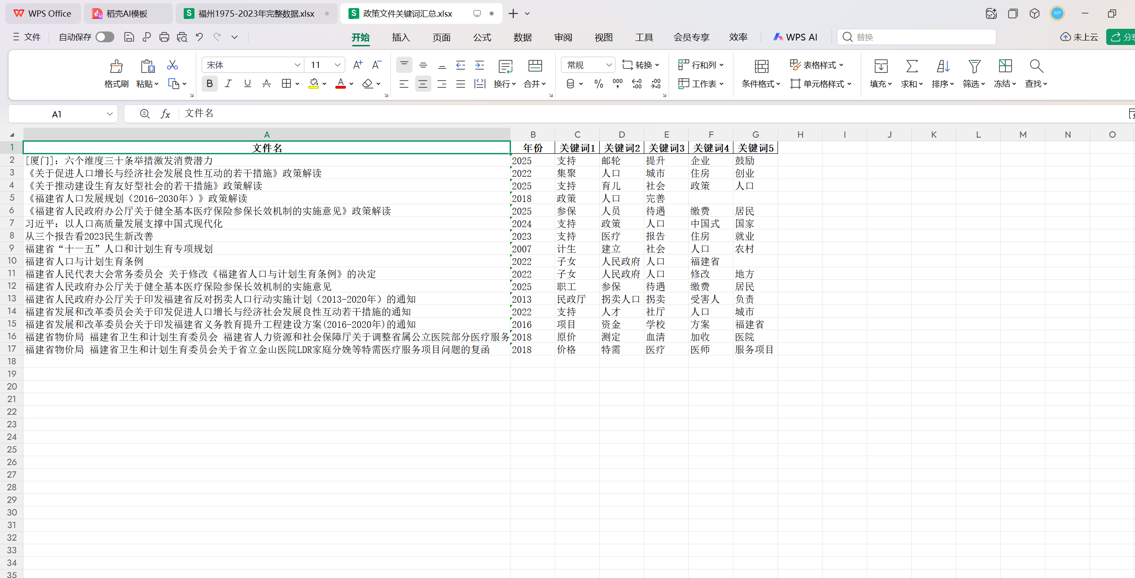
Task: Click the WPS AI button
Action: point(795,37)
